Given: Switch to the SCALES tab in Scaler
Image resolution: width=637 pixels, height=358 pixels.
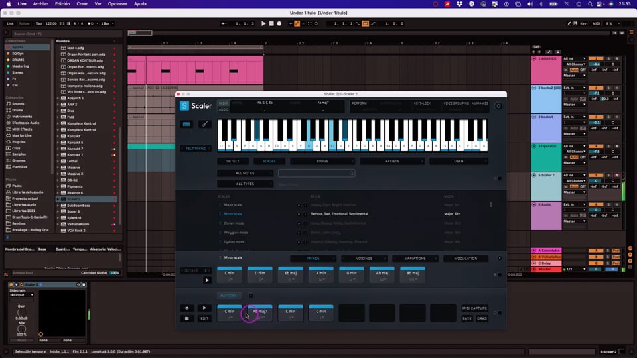Looking at the screenshot, I should pyautogui.click(x=269, y=162).
